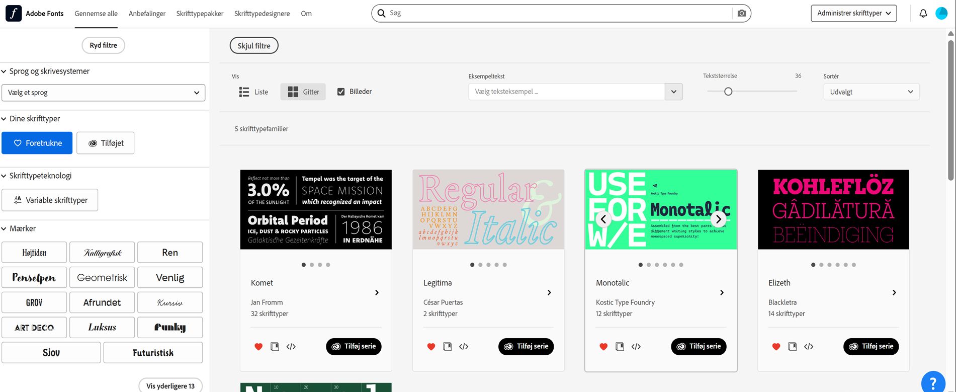Toggle Variable skrifttyper filter

pyautogui.click(x=50, y=200)
